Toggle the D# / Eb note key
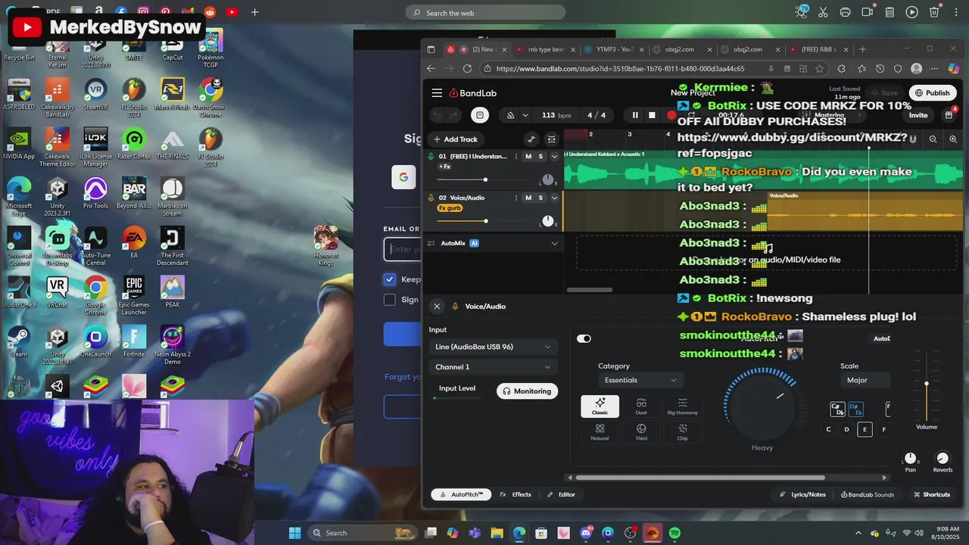Screen dimensions: 969x545 click(x=855, y=409)
